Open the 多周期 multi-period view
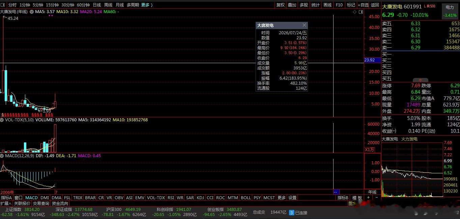 [133, 5]
